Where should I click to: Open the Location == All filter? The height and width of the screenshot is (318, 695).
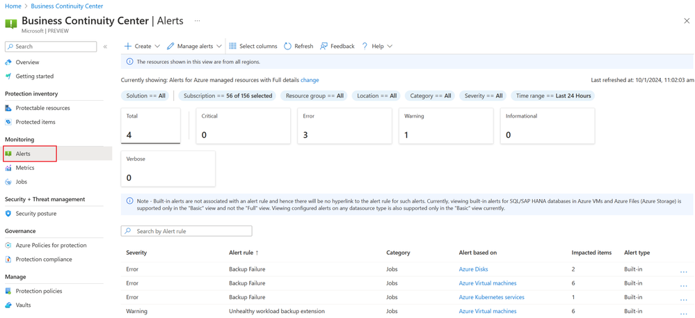coord(377,96)
